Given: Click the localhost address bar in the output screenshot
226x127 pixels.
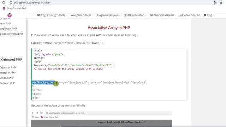Looking at the screenshot, I should point(108,113).
